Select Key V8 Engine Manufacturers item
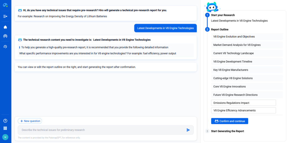Screen dimensions: 289x143 tap(247, 70)
